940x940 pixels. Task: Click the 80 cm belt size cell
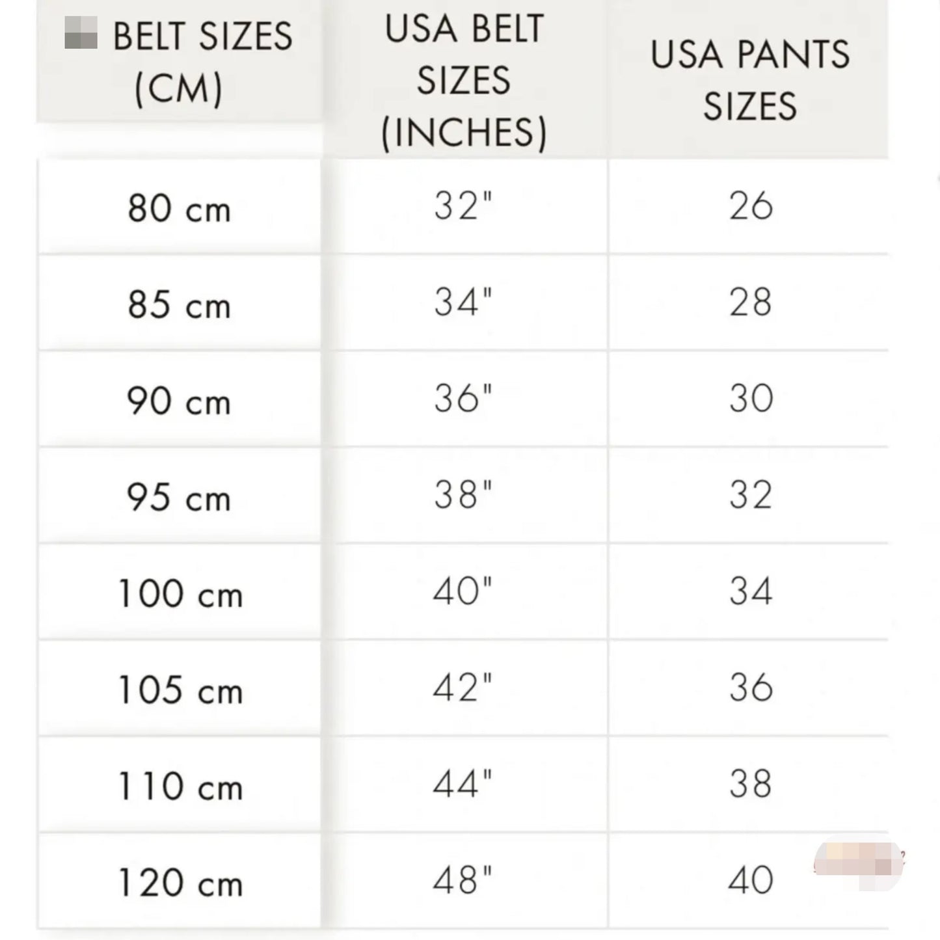pyautogui.click(x=180, y=207)
